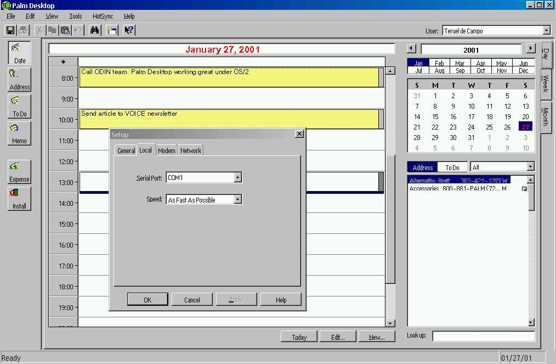
Task: Switch to the General tab in Setup
Action: coord(126,150)
